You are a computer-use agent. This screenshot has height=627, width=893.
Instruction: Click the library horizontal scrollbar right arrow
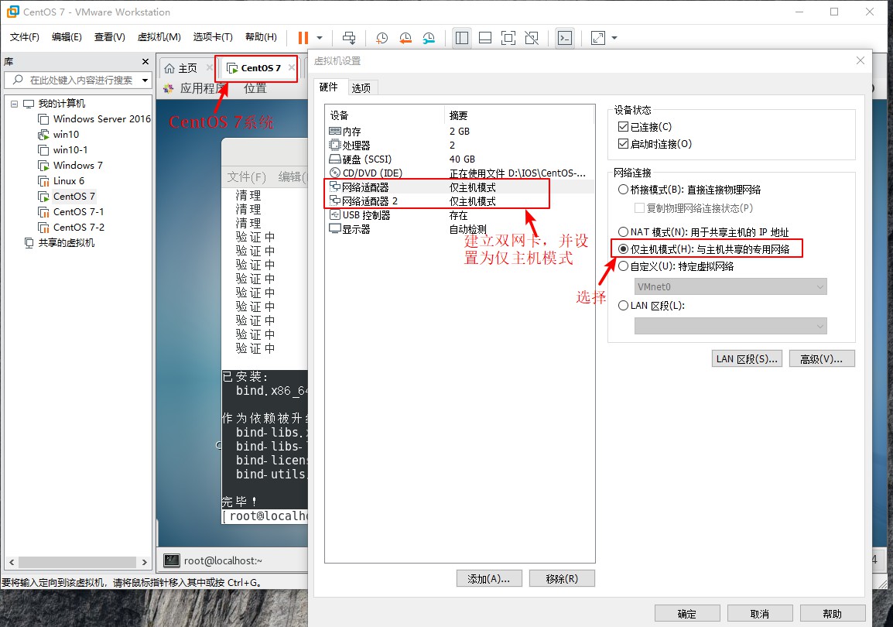(x=145, y=562)
